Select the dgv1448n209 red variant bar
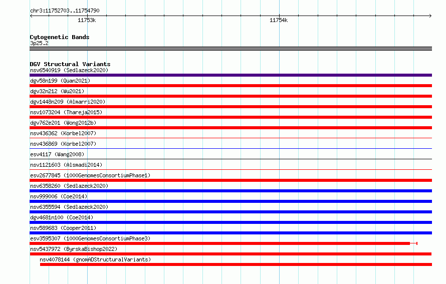 (x=231, y=107)
